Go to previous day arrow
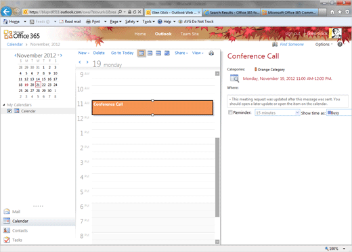 click(x=80, y=62)
